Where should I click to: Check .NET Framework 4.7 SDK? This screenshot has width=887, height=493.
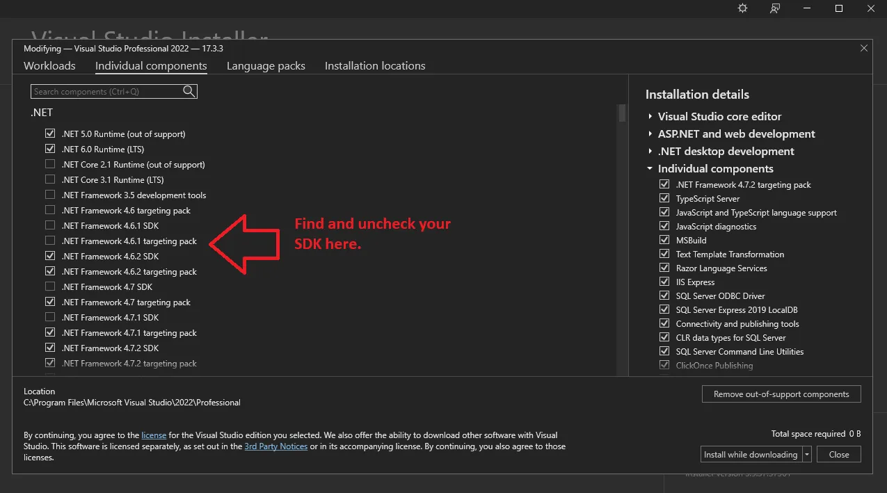pyautogui.click(x=50, y=286)
